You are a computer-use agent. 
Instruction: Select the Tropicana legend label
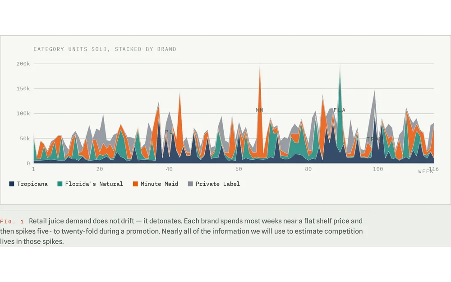pos(32,184)
